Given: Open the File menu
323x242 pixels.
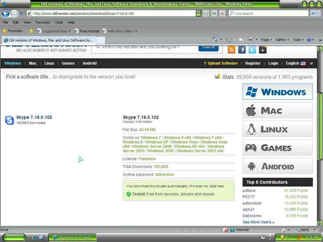Looking at the screenshot, I should coord(6,22).
